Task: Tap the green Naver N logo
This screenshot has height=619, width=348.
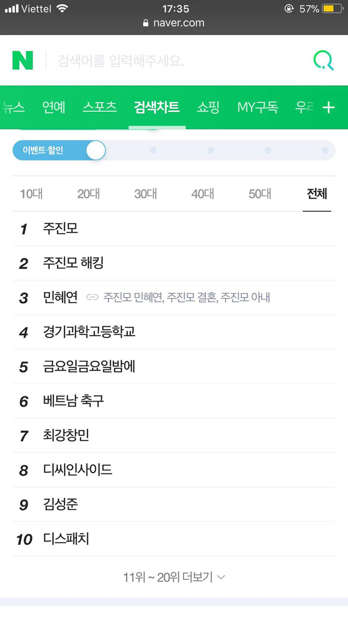Action: pos(22,60)
